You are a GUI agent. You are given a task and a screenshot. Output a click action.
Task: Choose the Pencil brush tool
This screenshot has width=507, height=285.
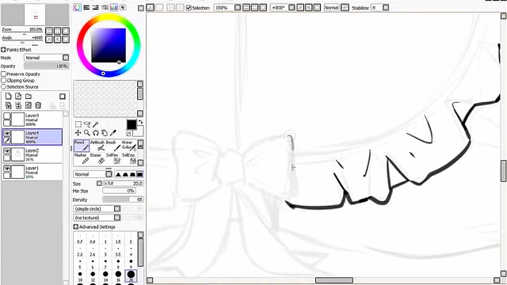(x=82, y=146)
